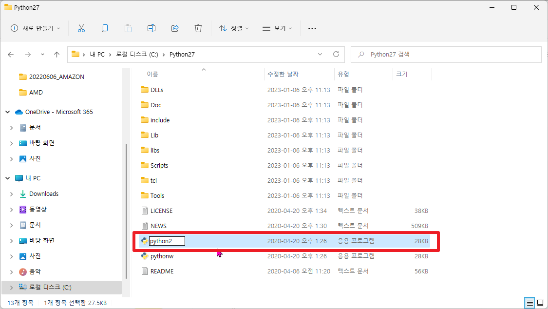This screenshot has height=309, width=548.
Task: Click the LICENSE text file icon
Action: [x=144, y=211]
